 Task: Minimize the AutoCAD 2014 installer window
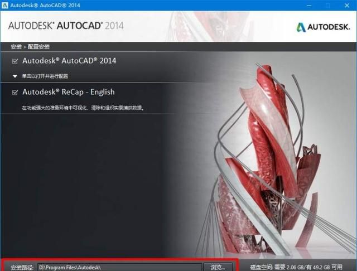click(x=309, y=5)
